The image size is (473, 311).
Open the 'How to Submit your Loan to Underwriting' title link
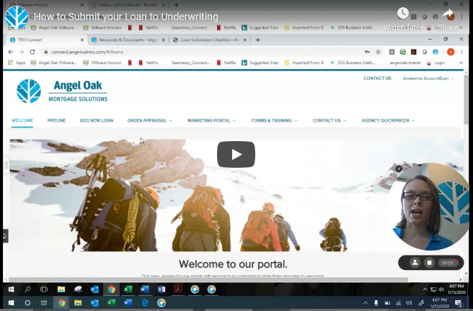coord(125,17)
